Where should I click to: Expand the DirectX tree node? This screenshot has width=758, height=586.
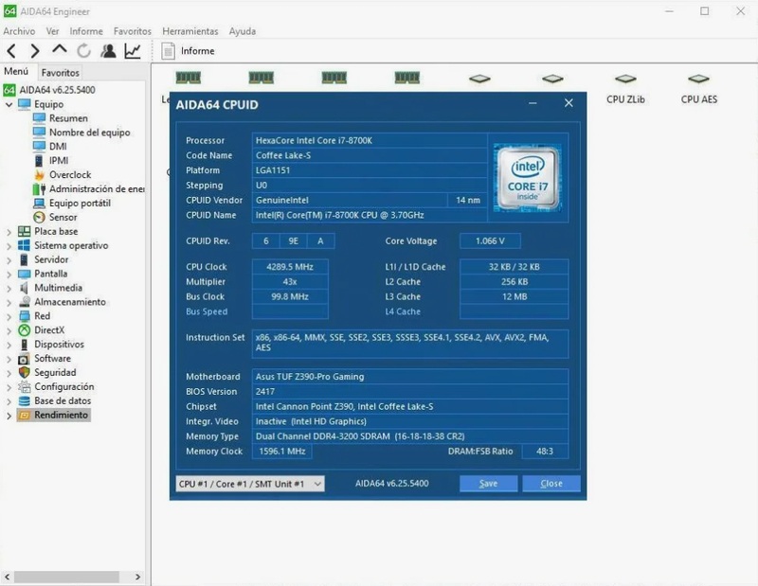click(x=9, y=330)
